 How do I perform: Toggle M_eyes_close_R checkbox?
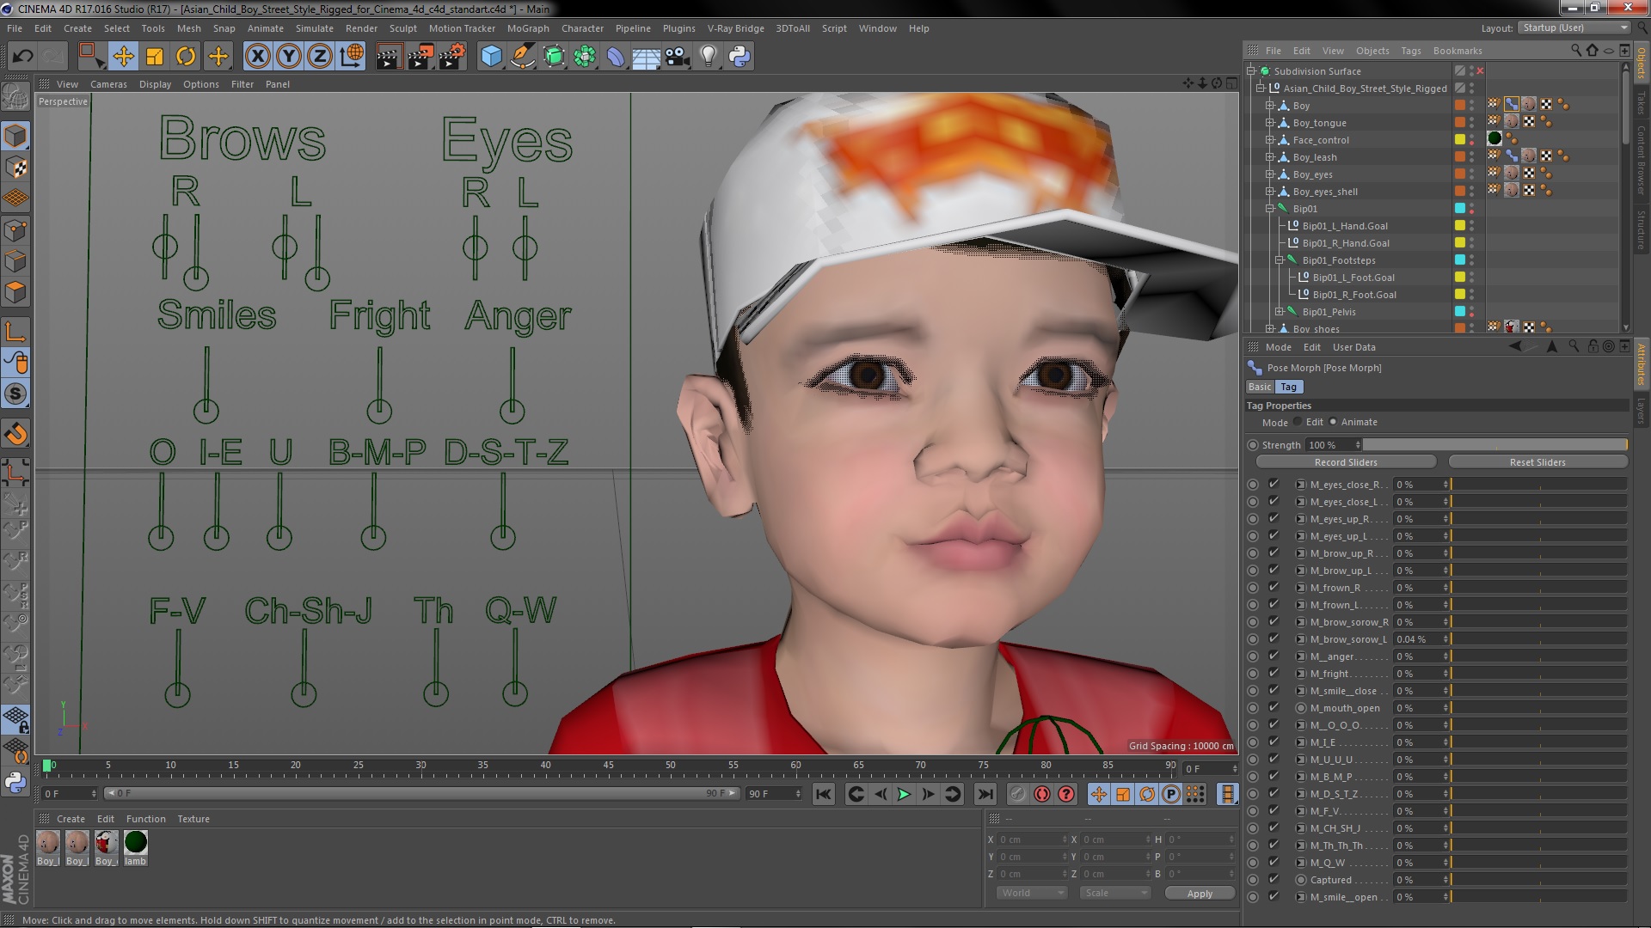click(x=1274, y=484)
